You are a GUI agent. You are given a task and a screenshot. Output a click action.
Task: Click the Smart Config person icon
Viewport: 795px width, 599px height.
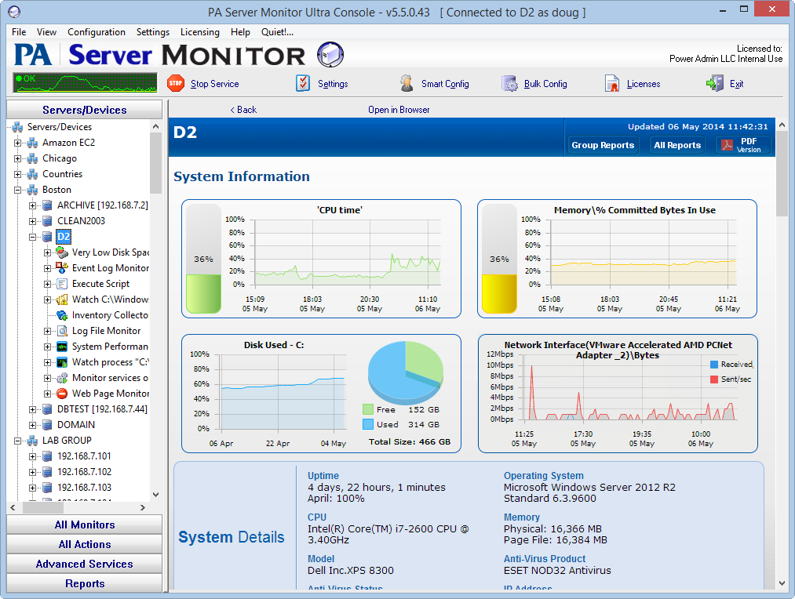click(406, 84)
